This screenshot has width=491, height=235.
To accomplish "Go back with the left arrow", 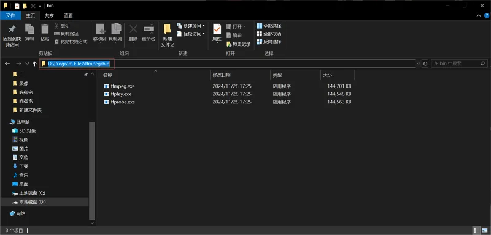I will point(7,64).
